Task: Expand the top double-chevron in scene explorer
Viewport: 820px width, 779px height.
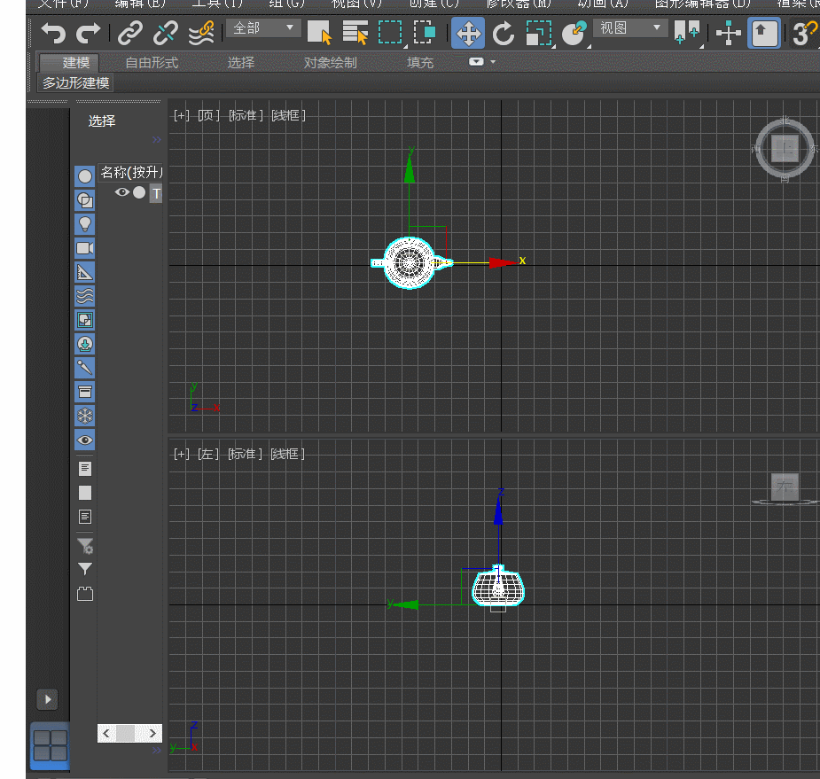Action: click(157, 140)
